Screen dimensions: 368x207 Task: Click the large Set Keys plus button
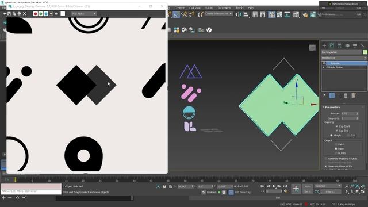coord(296,189)
